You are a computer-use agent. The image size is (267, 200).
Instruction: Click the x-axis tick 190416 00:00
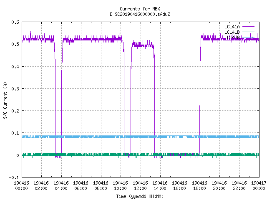click(x=21, y=186)
